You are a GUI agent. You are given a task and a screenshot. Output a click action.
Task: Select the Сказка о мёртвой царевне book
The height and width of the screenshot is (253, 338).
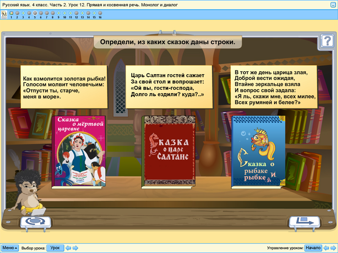pyautogui.click(x=79, y=152)
